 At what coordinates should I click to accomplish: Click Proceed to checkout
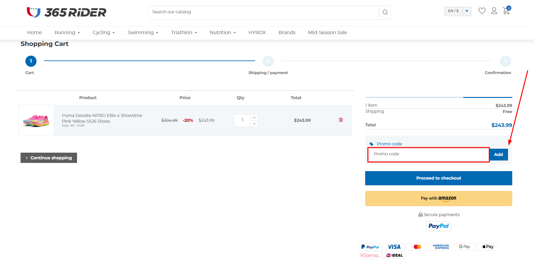tap(439, 178)
